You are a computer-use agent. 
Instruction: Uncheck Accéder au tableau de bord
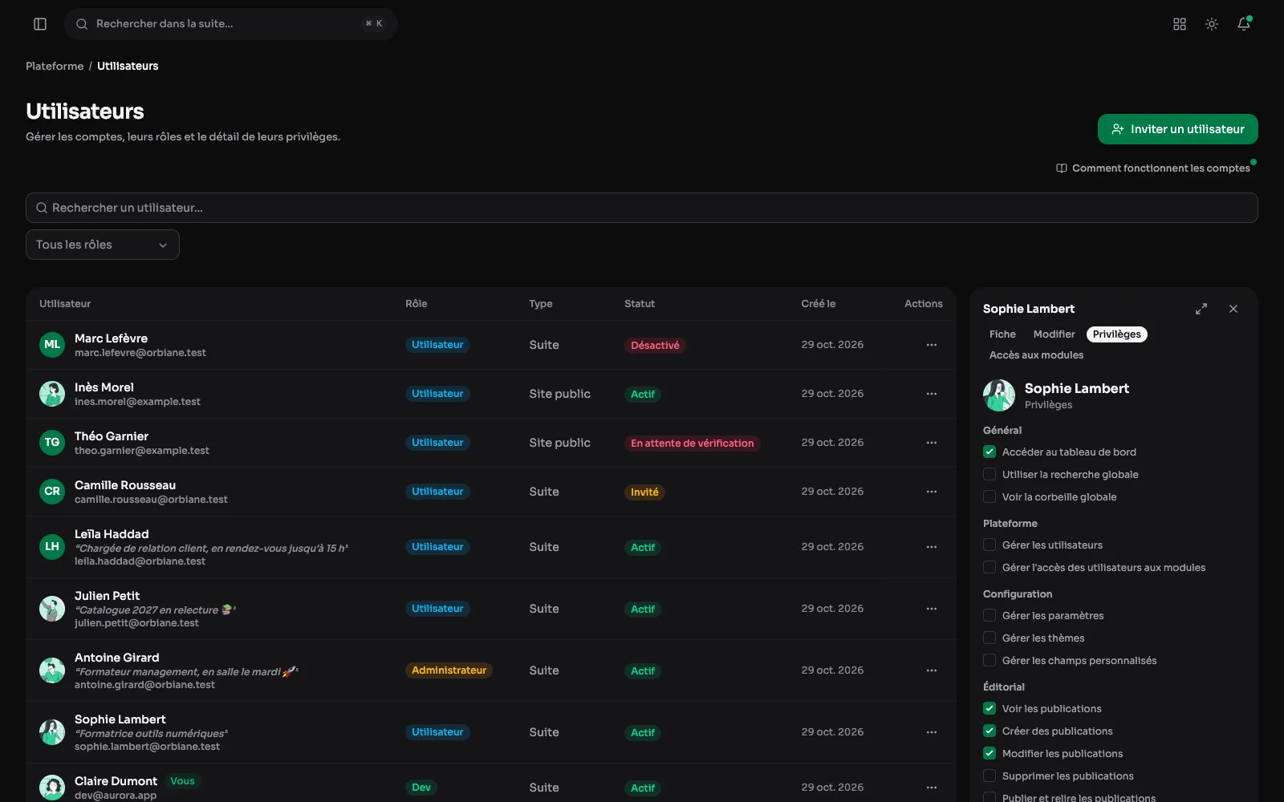pyautogui.click(x=989, y=452)
